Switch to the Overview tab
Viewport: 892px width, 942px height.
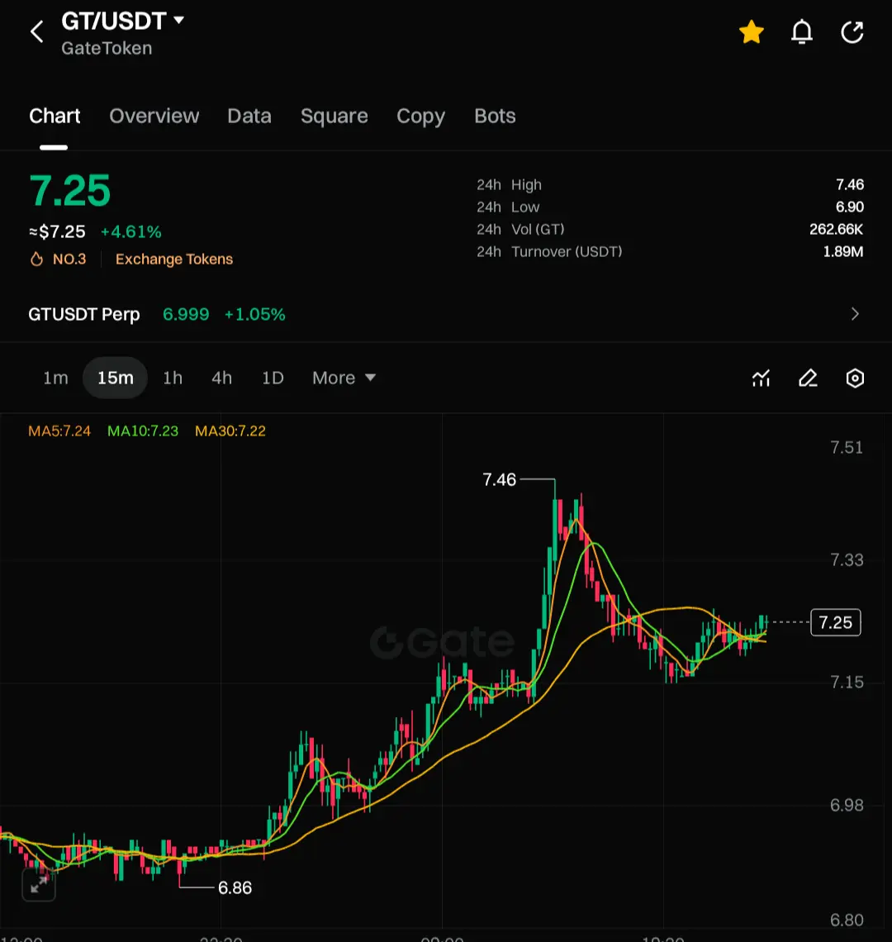coord(154,116)
